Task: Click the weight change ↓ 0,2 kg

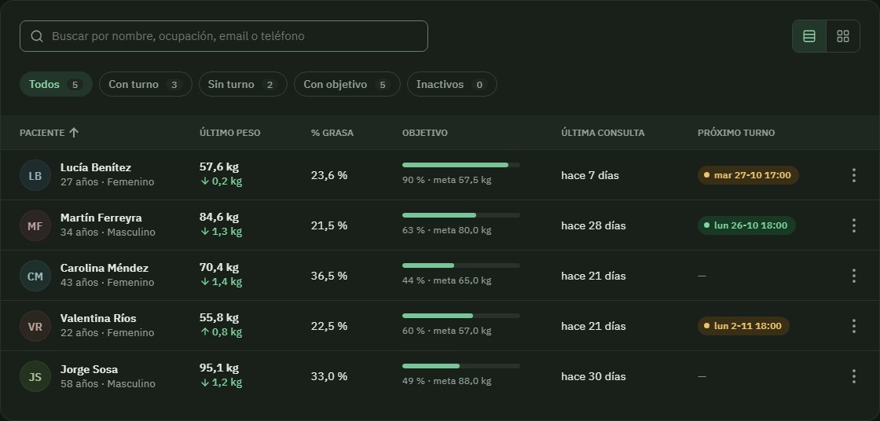Action: coord(221,181)
